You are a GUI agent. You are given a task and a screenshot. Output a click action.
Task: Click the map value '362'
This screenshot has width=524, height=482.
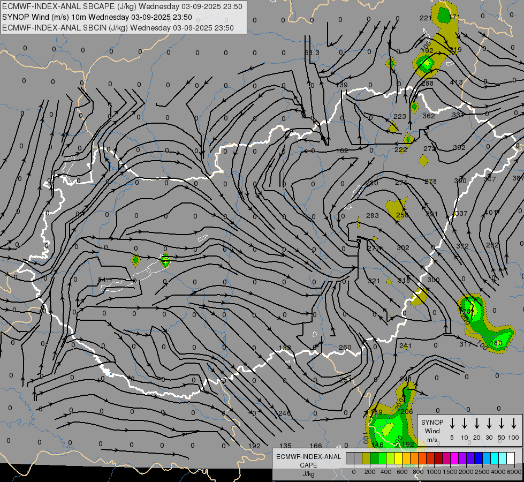tap(428, 116)
